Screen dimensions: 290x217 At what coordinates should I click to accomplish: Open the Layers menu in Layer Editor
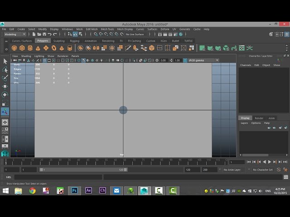(244, 123)
